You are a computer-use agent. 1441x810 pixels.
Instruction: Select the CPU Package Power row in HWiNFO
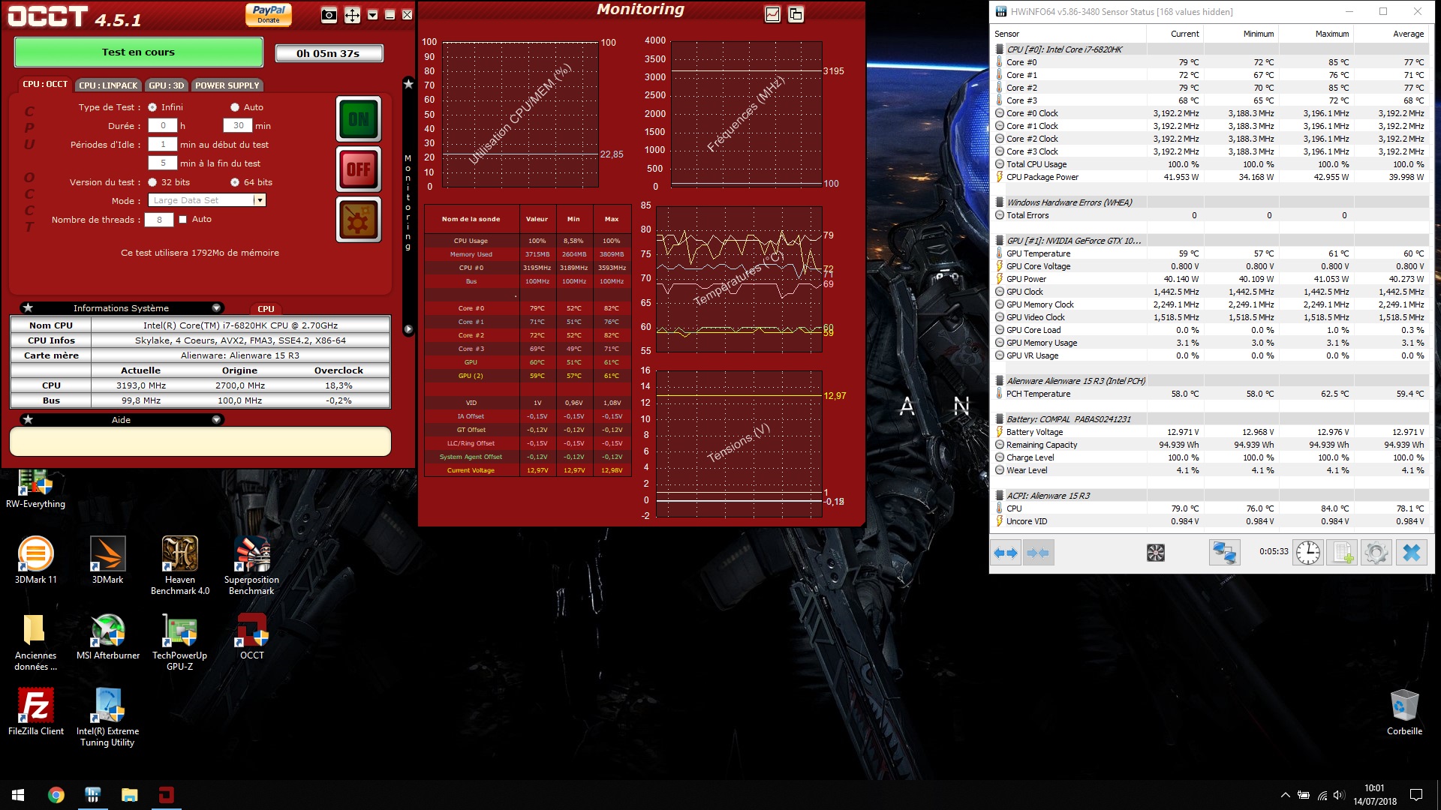pyautogui.click(x=1211, y=177)
